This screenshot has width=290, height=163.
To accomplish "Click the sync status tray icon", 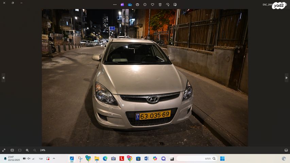I will tap(48, 159).
